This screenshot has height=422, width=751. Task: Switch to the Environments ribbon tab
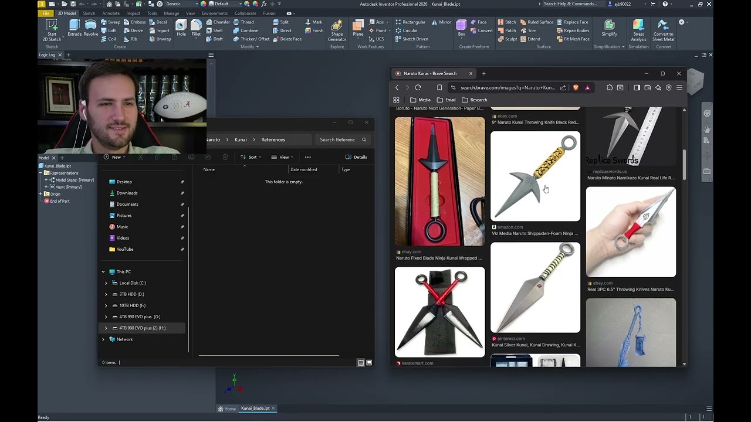coord(215,13)
